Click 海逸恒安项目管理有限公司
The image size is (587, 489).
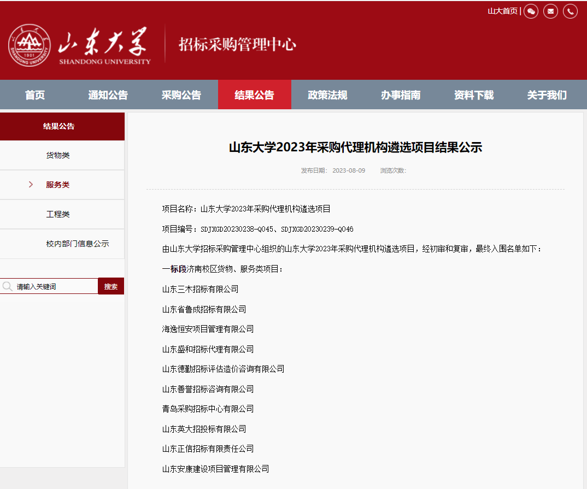click(x=208, y=329)
